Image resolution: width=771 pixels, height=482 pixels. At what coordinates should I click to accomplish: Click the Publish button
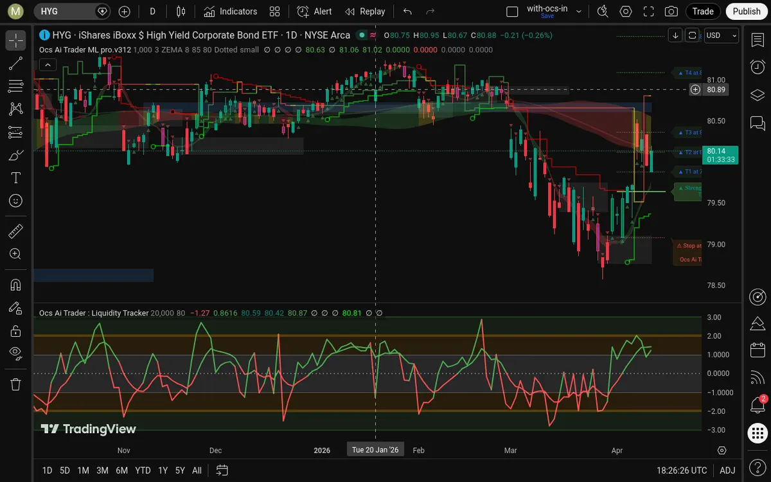pos(747,12)
